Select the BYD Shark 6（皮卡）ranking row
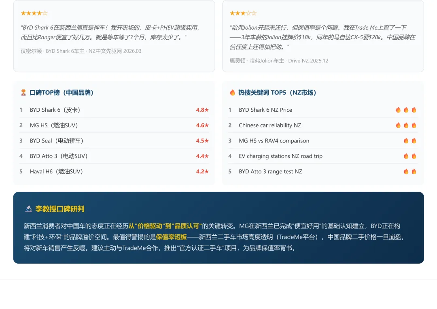Viewport: 437px width, 309px height. pyautogui.click(x=114, y=110)
